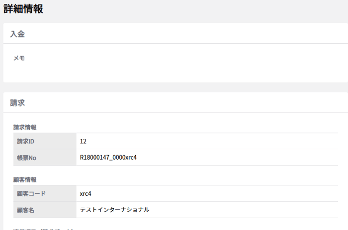348x230 pixels.
Task: Click the 顧客名 field label
Action: [x=26, y=210]
